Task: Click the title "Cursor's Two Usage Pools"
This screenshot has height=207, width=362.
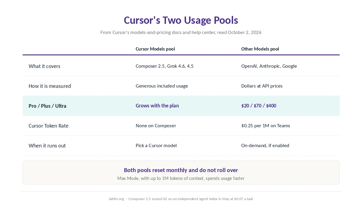Action: pyautogui.click(x=181, y=20)
